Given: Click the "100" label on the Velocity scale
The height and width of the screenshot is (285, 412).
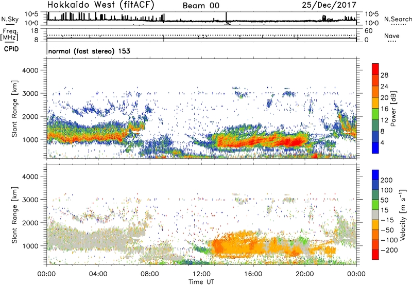Looking at the screenshot, I should (387, 190).
